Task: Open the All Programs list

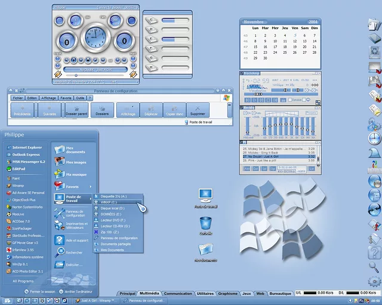Action: click(x=23, y=281)
